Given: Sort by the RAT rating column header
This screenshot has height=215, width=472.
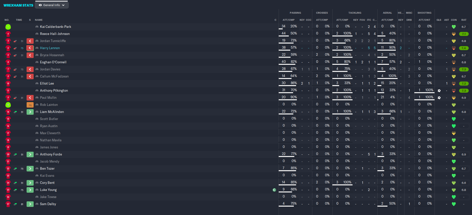Looking at the screenshot, I should tap(464, 20).
